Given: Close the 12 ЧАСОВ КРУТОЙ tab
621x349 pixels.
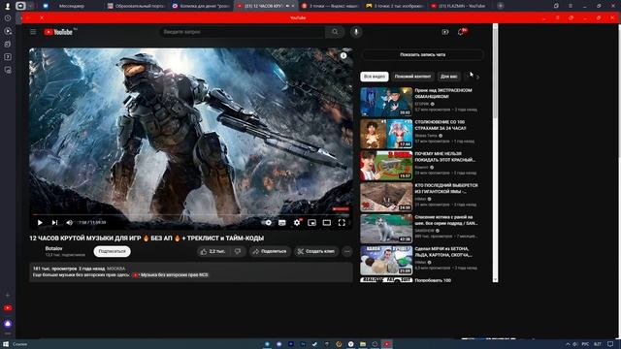Looking at the screenshot, I should [293, 6].
